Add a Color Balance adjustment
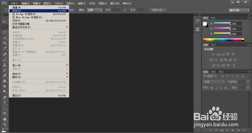The width and height of the screenshot is (252, 133). tap(216, 60)
